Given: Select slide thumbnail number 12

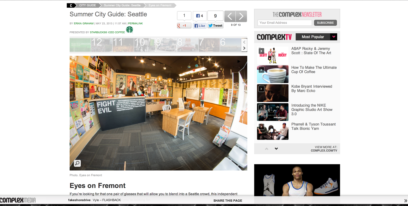Looking at the screenshot, I should [101, 45].
